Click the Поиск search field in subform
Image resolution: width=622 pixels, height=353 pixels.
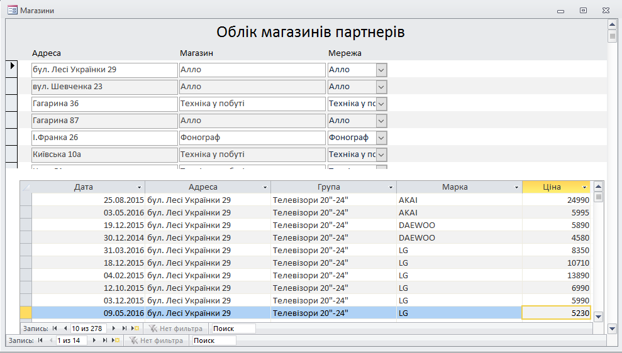(233, 329)
